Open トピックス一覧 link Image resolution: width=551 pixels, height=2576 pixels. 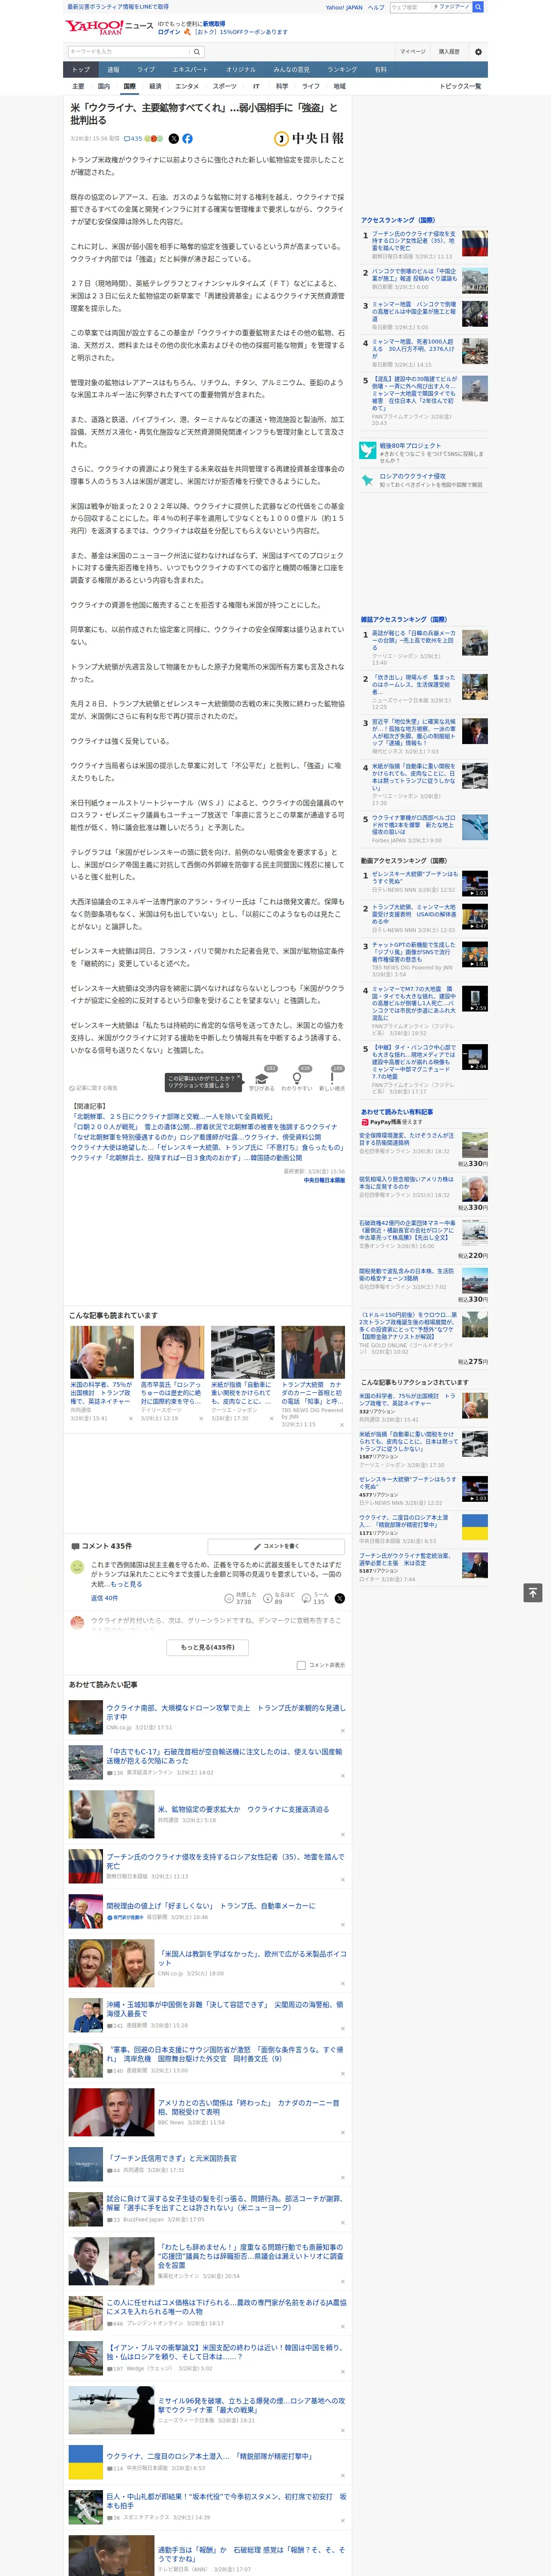click(x=460, y=86)
